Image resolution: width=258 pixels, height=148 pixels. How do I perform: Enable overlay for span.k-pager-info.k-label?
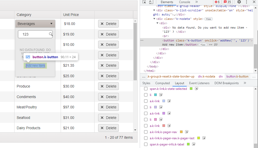tap(146, 144)
